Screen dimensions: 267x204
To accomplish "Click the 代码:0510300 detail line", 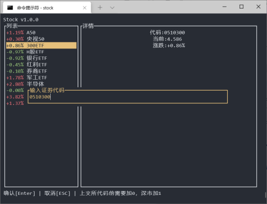I will (x=167, y=33).
